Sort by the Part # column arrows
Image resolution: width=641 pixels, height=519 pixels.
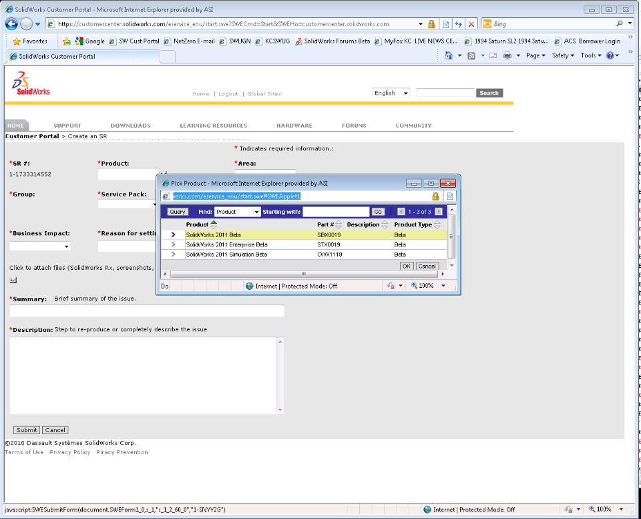[338, 224]
